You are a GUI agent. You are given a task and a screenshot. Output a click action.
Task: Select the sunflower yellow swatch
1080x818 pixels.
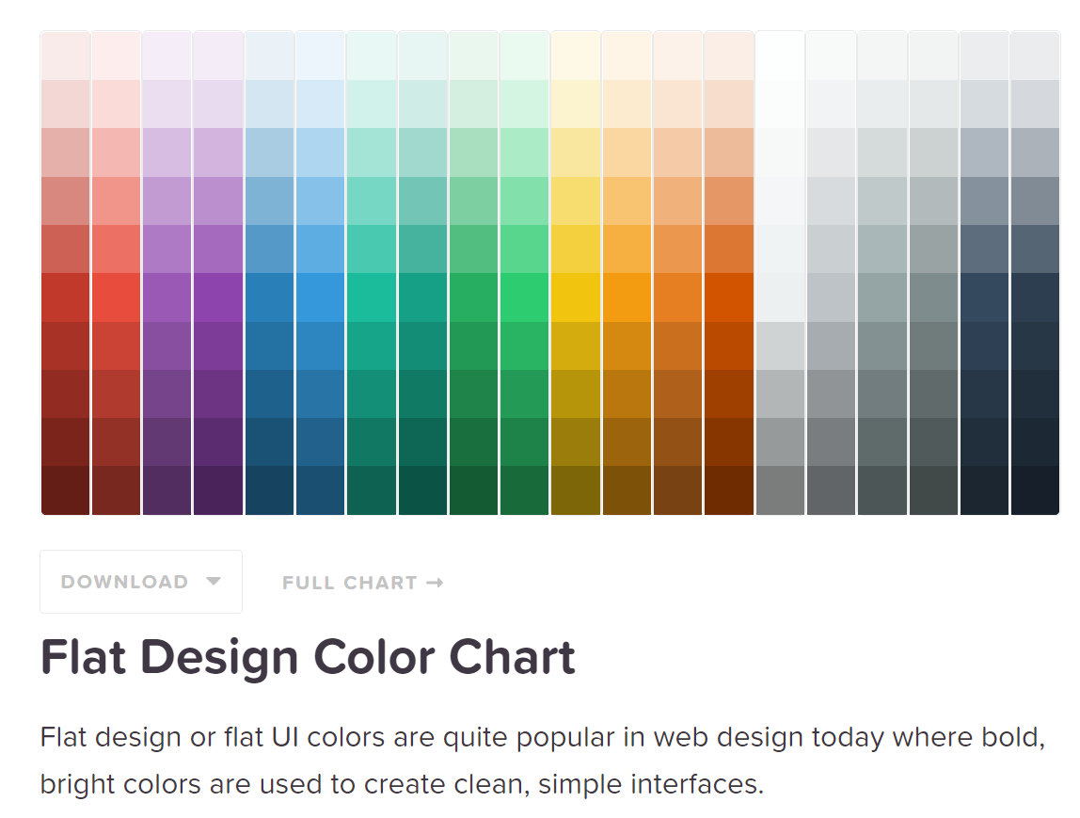[x=575, y=297]
